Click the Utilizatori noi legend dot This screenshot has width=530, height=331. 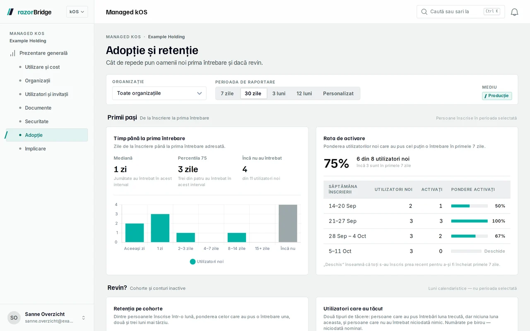click(193, 261)
